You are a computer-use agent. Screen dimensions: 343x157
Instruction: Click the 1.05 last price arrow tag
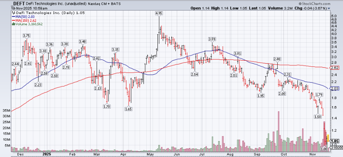[x=335, y=141]
